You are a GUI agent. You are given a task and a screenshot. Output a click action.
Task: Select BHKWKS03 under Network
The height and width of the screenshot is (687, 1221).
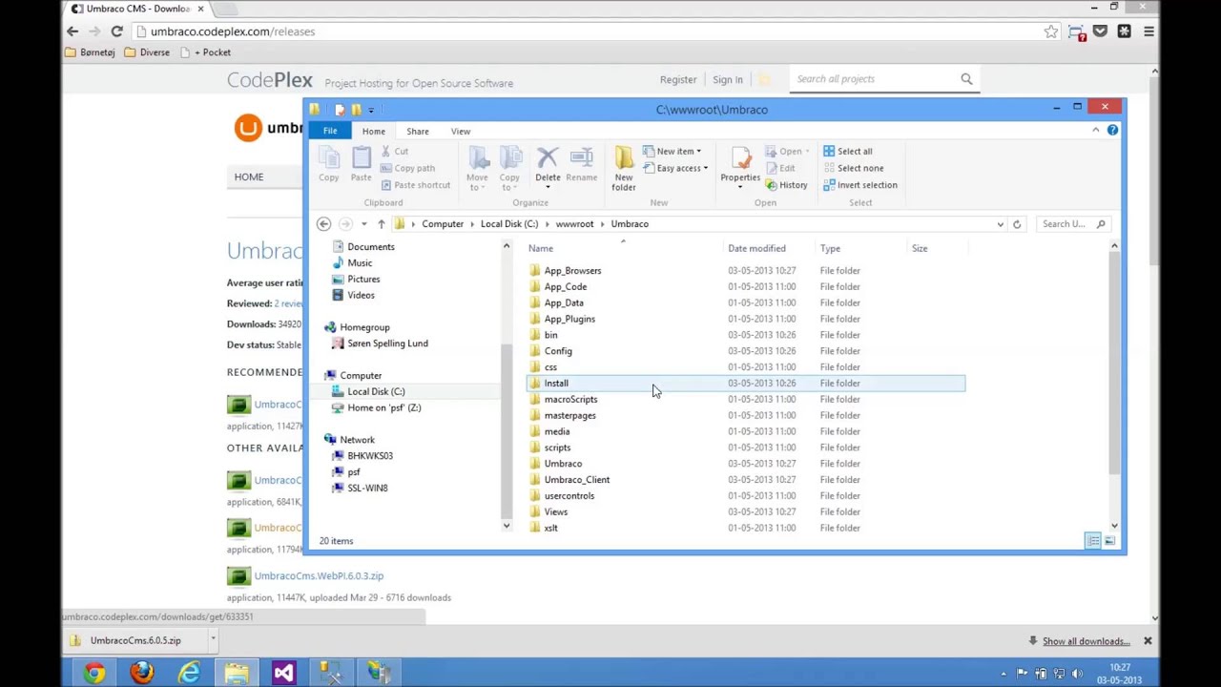370,456
